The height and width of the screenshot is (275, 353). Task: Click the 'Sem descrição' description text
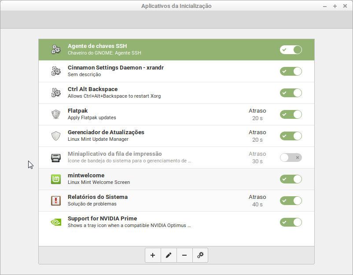pyautogui.click(x=84, y=75)
